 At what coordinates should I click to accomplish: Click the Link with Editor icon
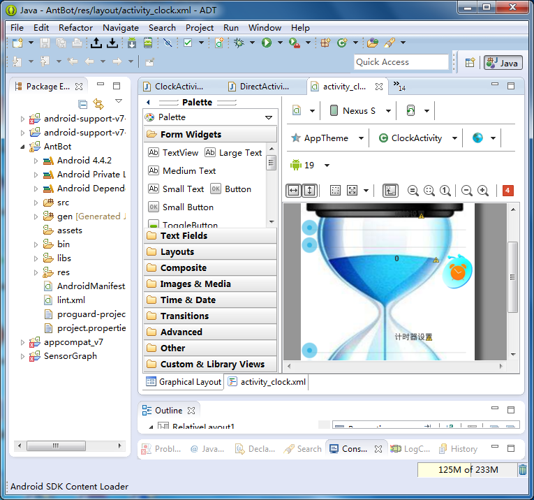coord(98,104)
